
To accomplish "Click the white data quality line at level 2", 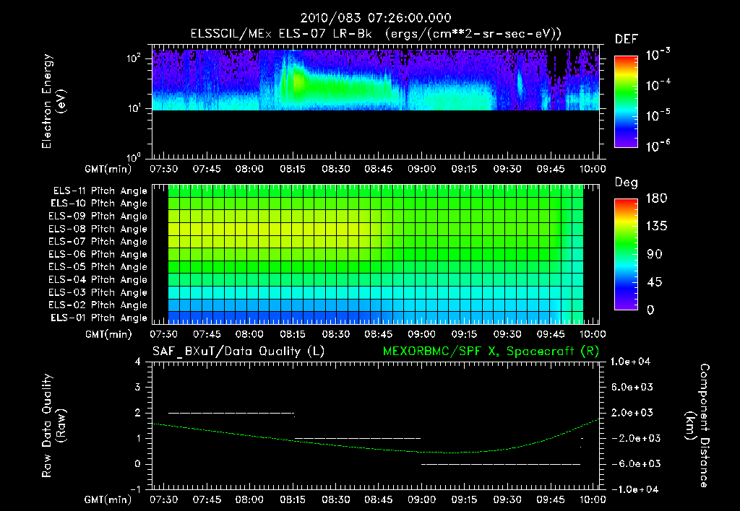I will [x=231, y=414].
